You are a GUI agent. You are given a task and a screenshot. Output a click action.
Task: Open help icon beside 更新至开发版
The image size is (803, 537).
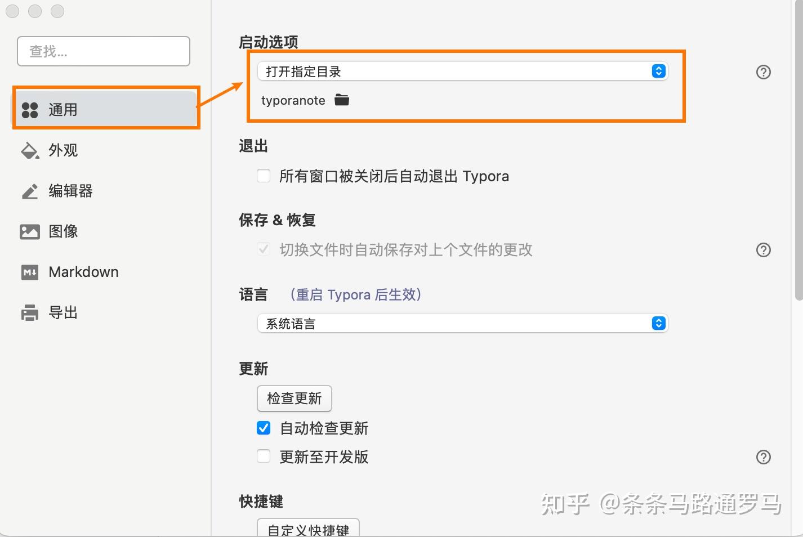764,457
